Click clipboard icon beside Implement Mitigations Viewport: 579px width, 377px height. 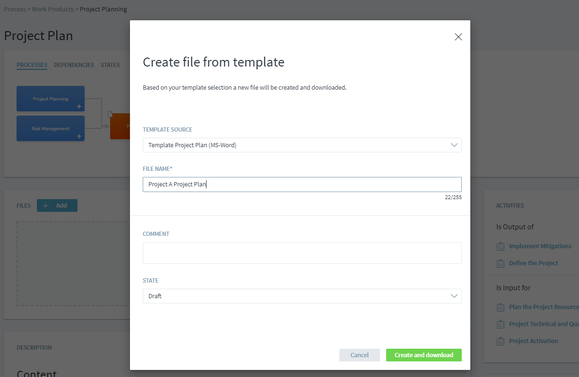(x=501, y=246)
